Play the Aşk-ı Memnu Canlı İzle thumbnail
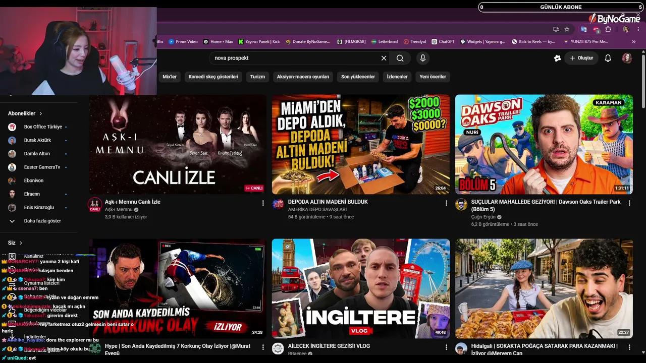This screenshot has width=646, height=363. pos(178,144)
